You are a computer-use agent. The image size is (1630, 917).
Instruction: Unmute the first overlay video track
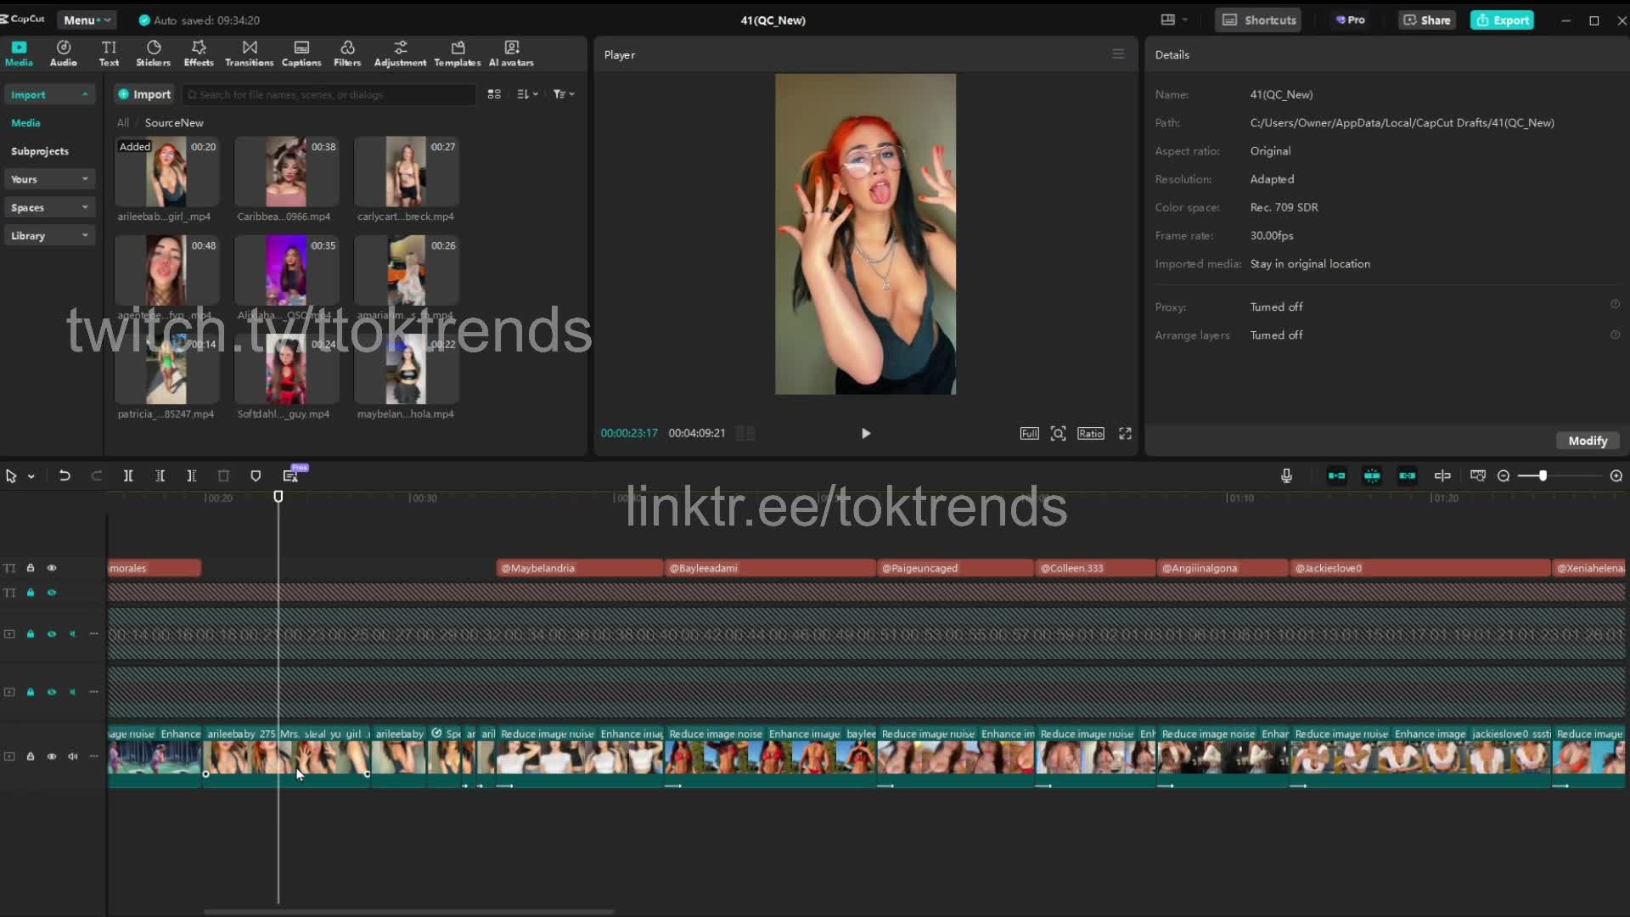click(x=73, y=633)
